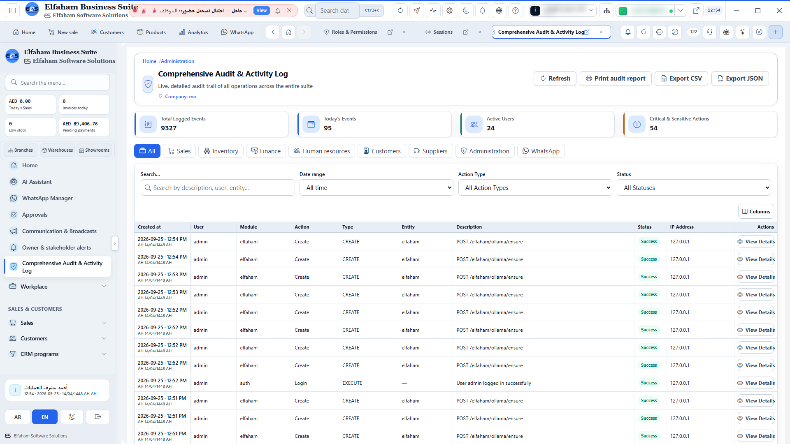Screen dimensions: 790x444
Task: Collapse the sidebar with the edge arrow handle
Action: (115, 243)
